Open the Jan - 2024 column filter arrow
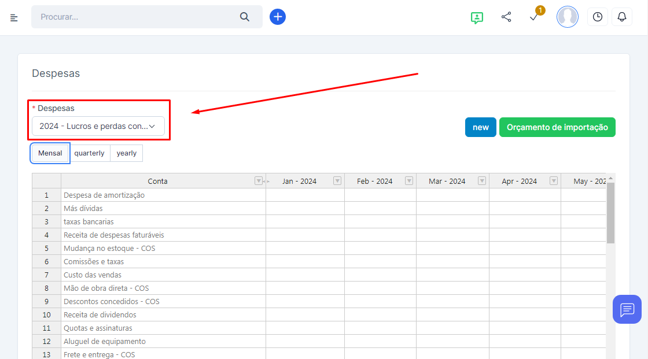648x359 pixels. point(337,181)
